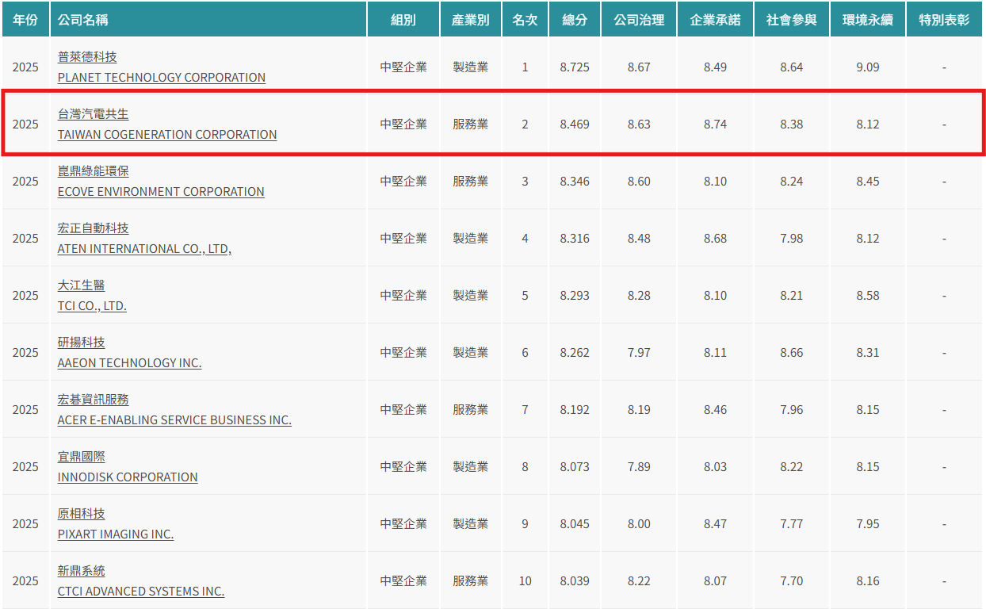
Task: Click the 總分 column header
Action: pyautogui.click(x=575, y=20)
